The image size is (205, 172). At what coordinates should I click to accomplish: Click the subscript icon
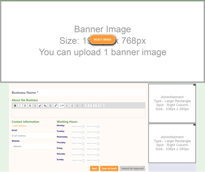click(45, 106)
